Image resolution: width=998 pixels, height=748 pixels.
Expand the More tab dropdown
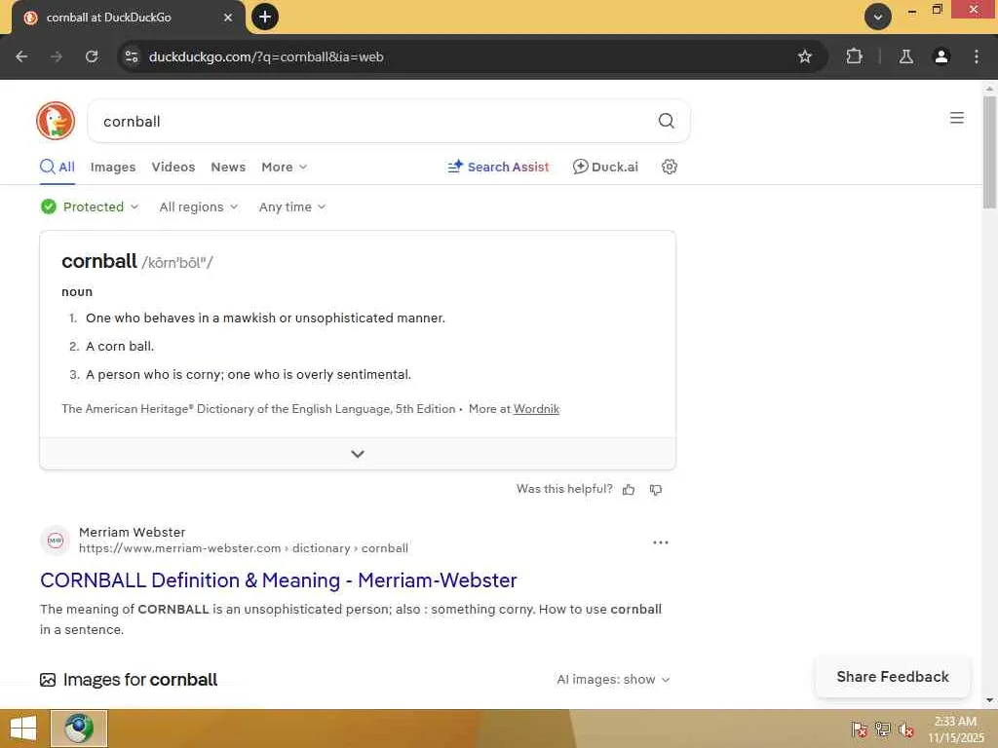click(285, 167)
